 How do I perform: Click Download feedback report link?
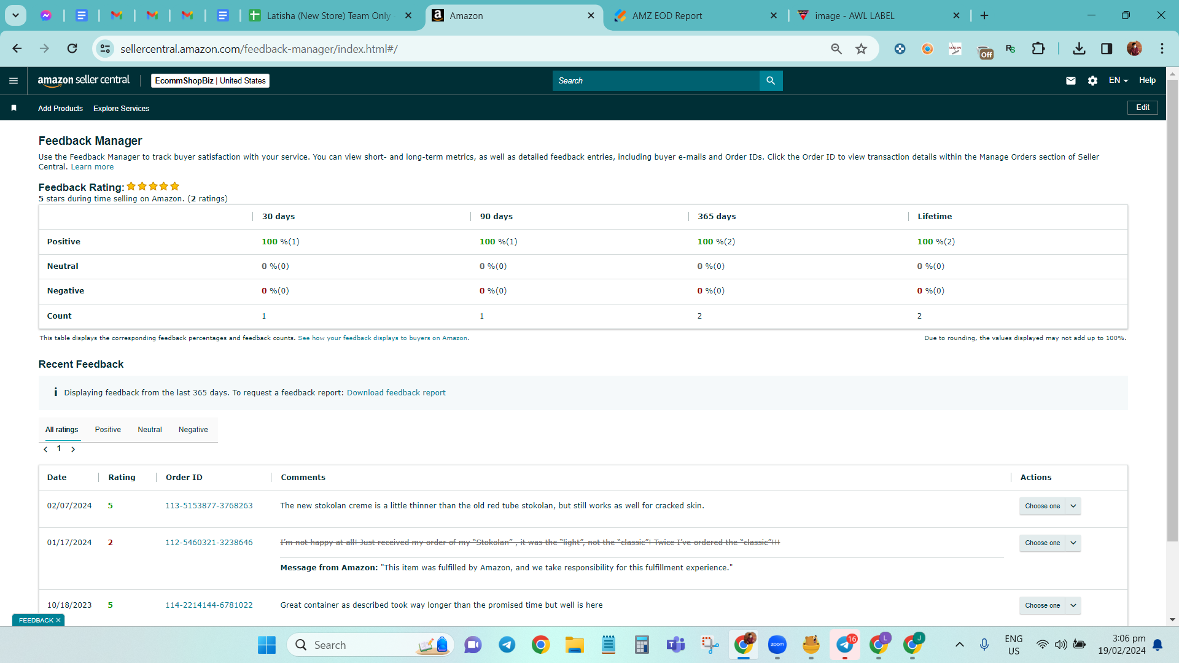pyautogui.click(x=396, y=393)
